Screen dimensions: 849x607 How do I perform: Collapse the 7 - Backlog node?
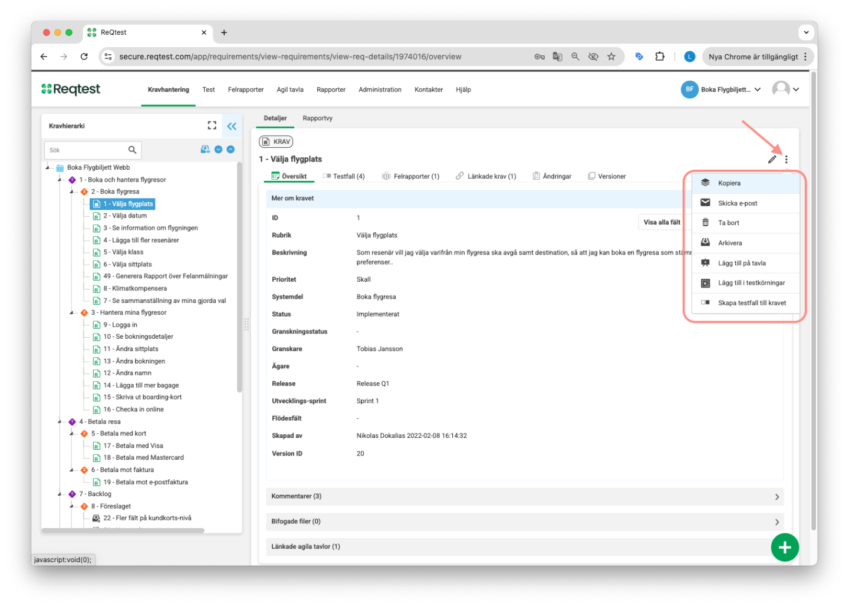pyautogui.click(x=60, y=494)
